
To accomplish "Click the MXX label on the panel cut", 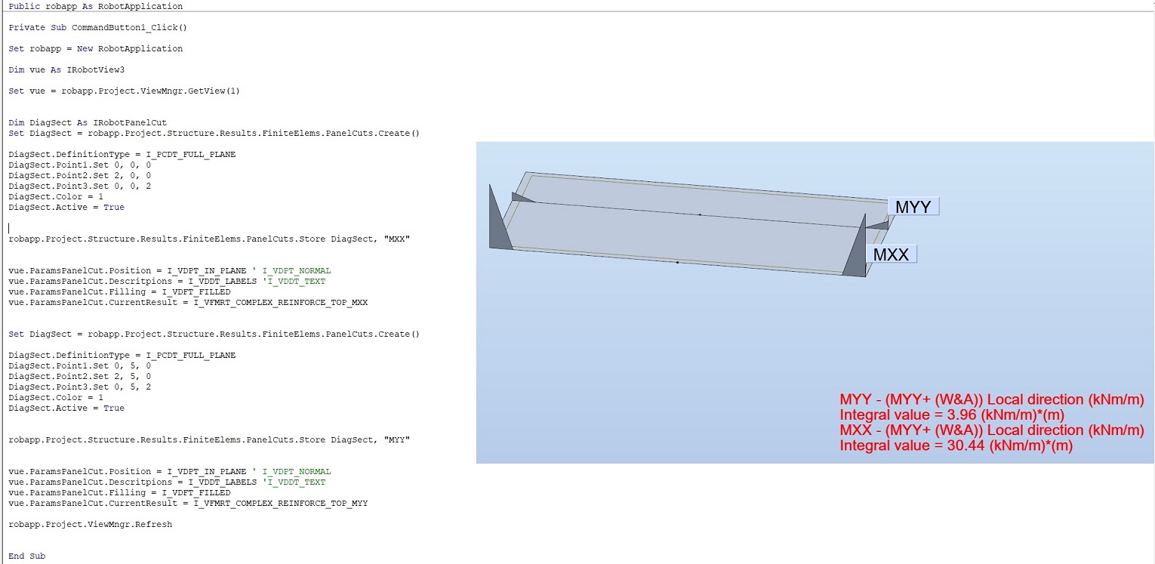I will point(892,254).
